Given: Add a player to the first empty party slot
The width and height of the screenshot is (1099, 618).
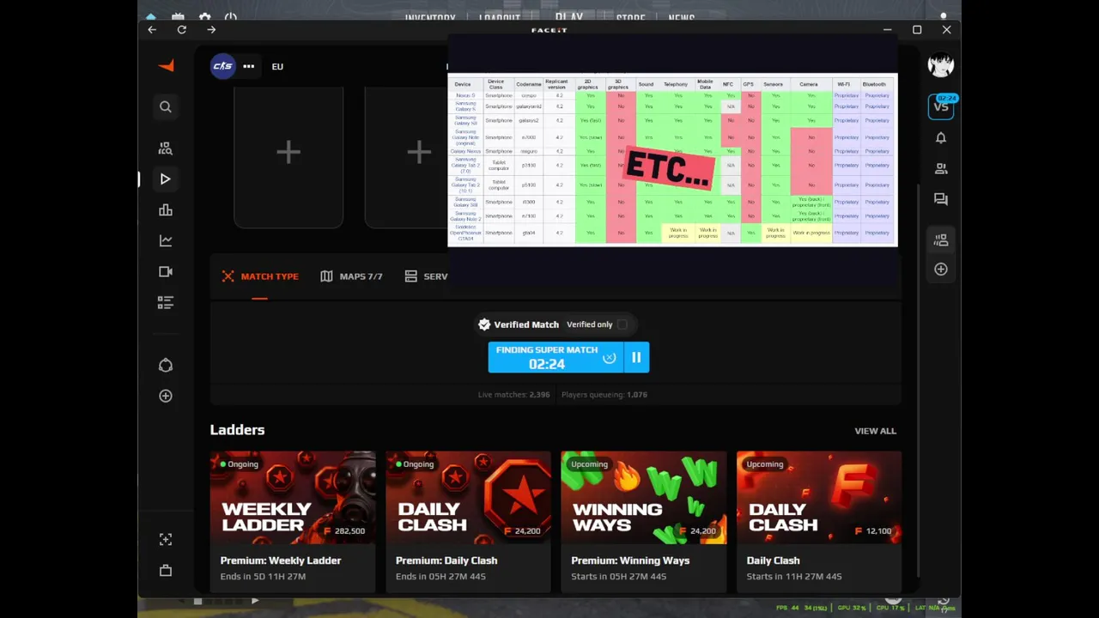Looking at the screenshot, I should 288,153.
